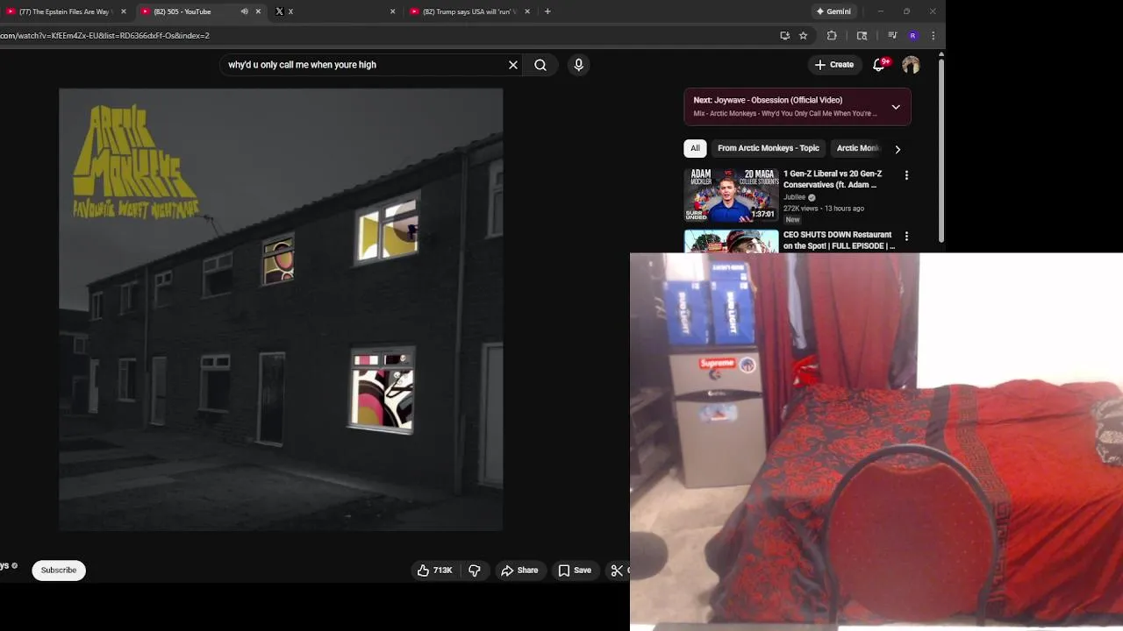1123x631 pixels.
Task: Mute the audio-playing 505 tab via speaker icon
Action: point(244,11)
